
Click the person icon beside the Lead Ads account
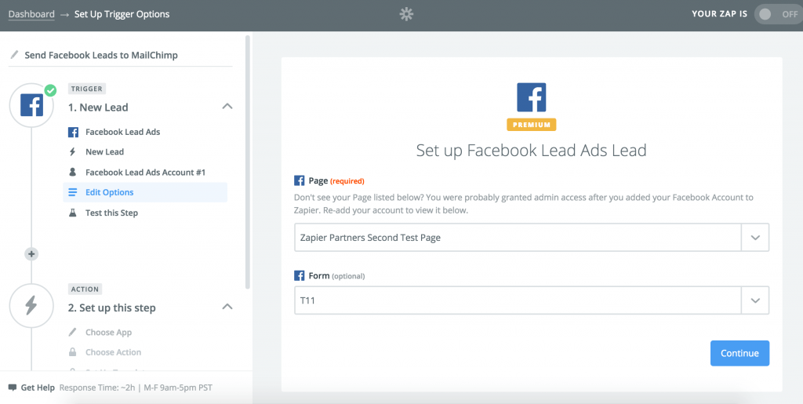coord(73,172)
